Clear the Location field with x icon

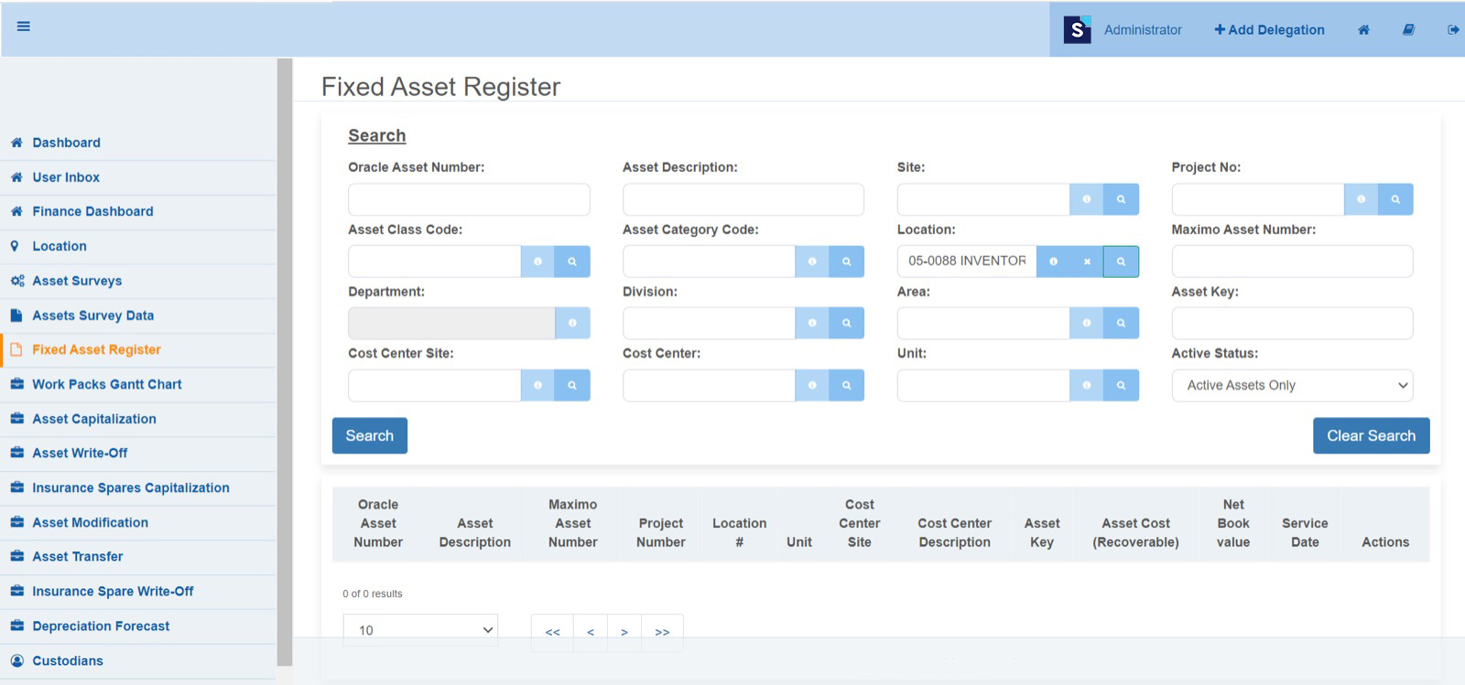point(1087,262)
